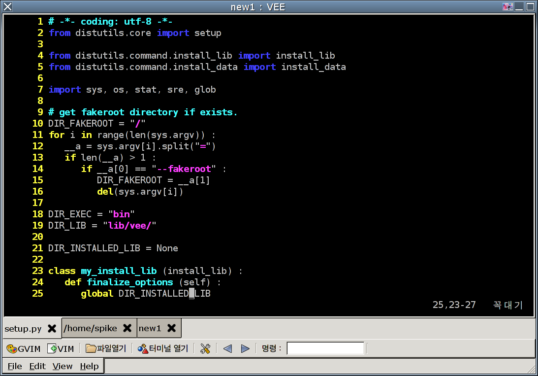Close the setup.py tab
The height and width of the screenshot is (376, 538).
(52, 328)
